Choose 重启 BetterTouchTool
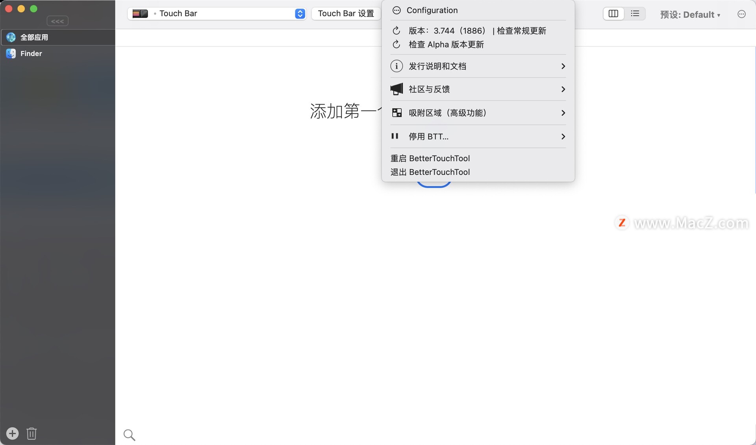 point(430,158)
